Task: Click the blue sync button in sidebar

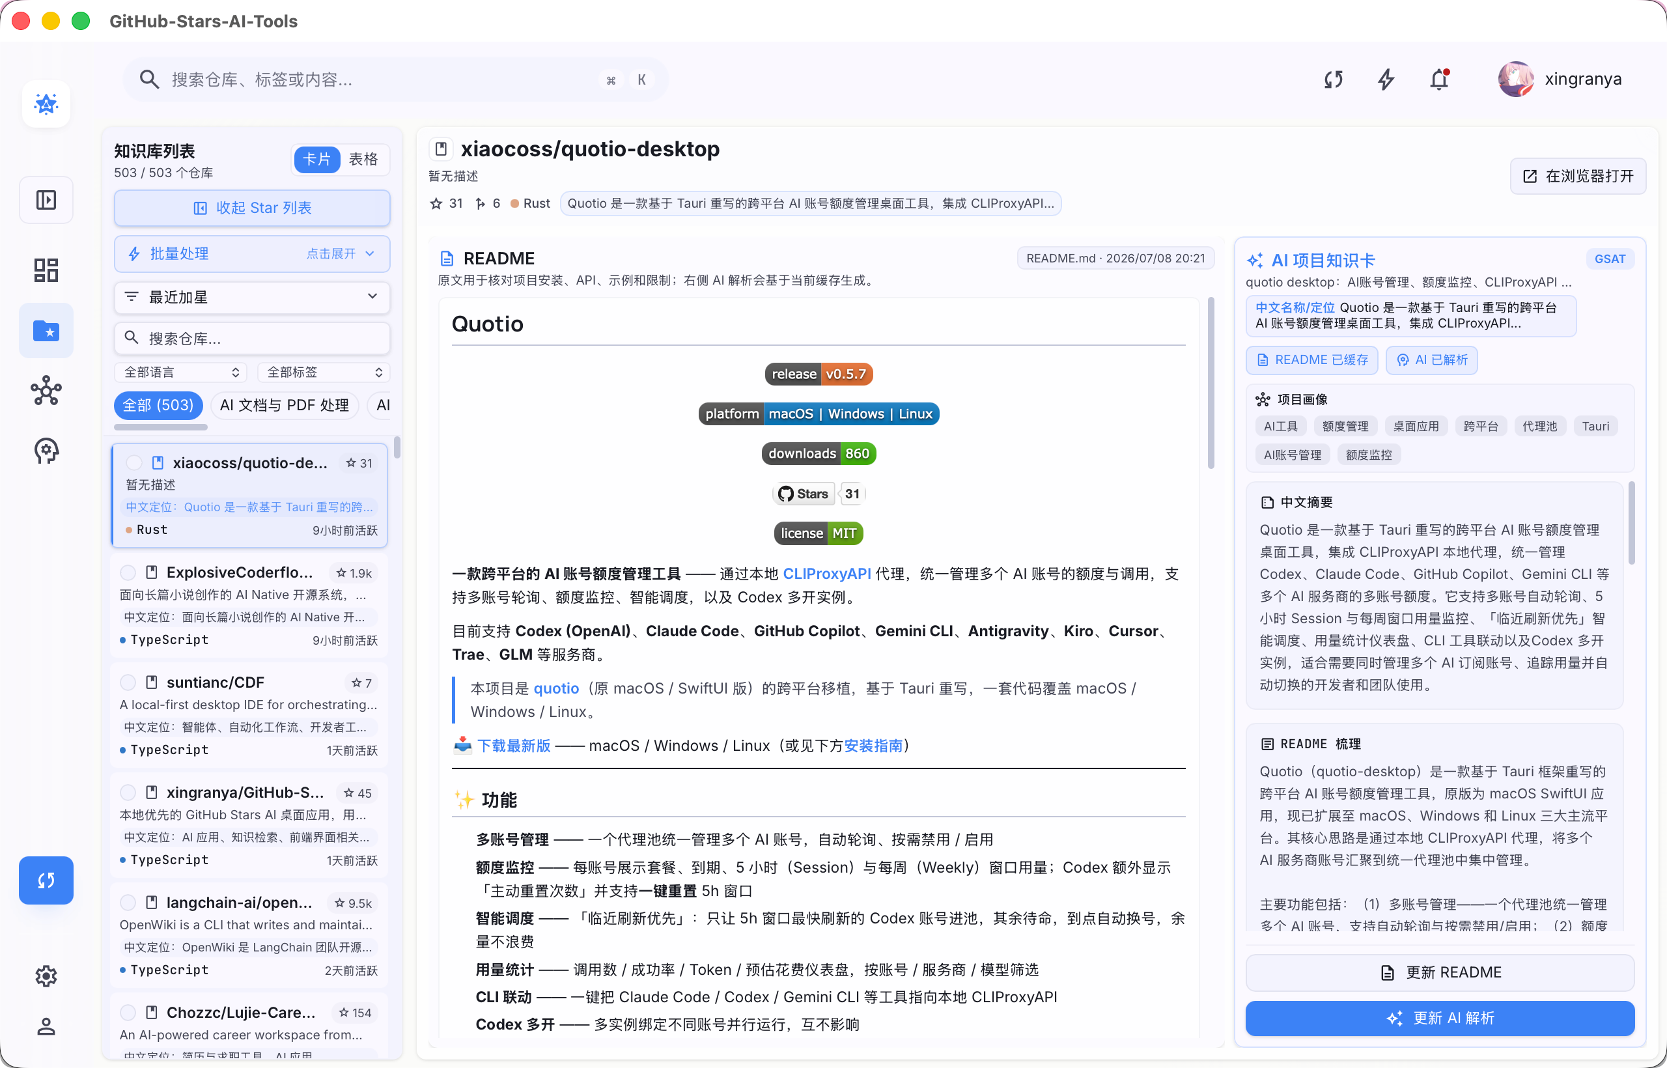Action: 46,880
